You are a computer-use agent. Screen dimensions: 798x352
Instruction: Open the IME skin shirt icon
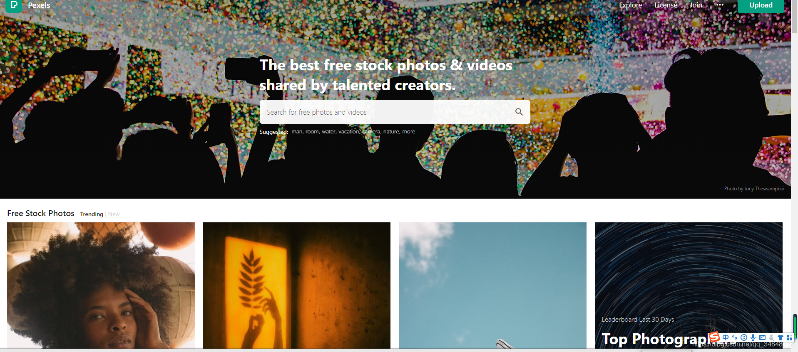coord(781,337)
